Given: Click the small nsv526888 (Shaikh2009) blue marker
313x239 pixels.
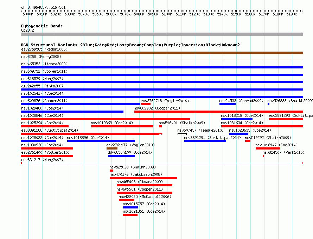Looking at the screenshot, I should [268, 104].
